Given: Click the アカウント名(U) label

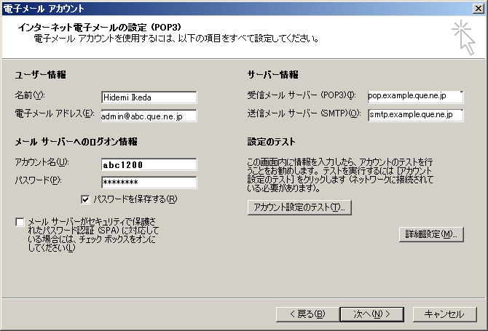Looking at the screenshot, I should pyautogui.click(x=42, y=162).
